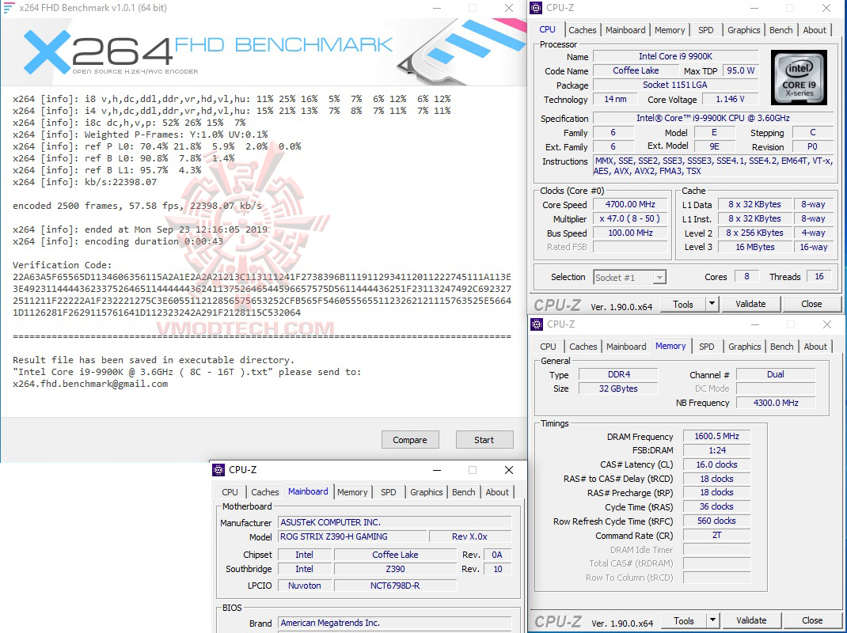Open the Socket #1 selection combo box
This screenshot has width=847, height=633.
pos(629,278)
